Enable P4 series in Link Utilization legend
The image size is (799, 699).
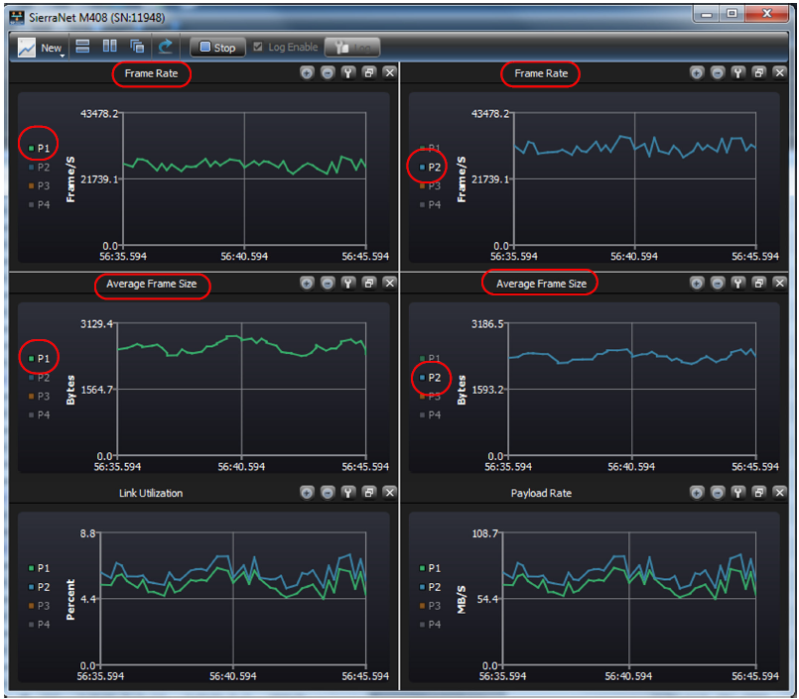pyautogui.click(x=40, y=625)
